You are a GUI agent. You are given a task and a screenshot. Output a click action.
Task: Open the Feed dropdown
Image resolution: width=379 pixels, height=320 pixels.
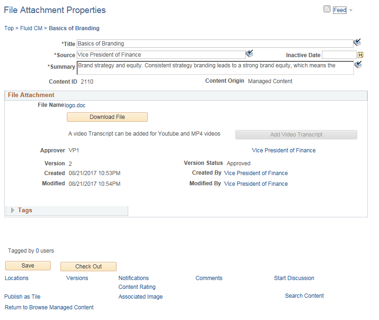pos(350,9)
